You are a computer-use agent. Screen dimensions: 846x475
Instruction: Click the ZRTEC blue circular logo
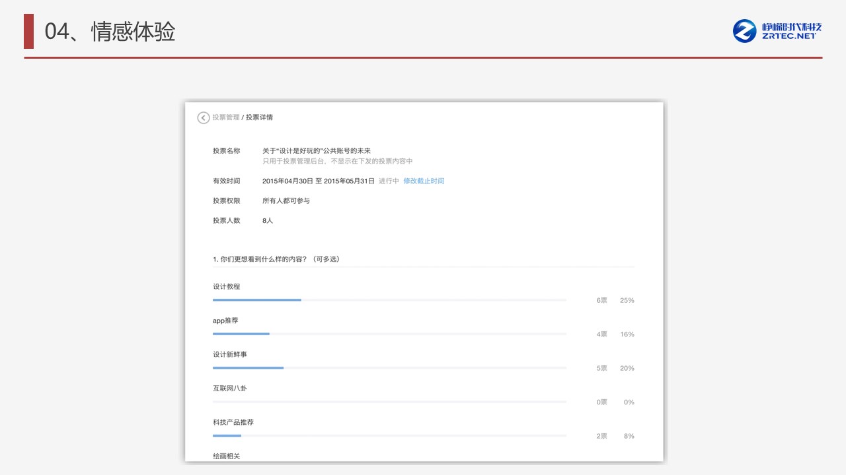[745, 31]
